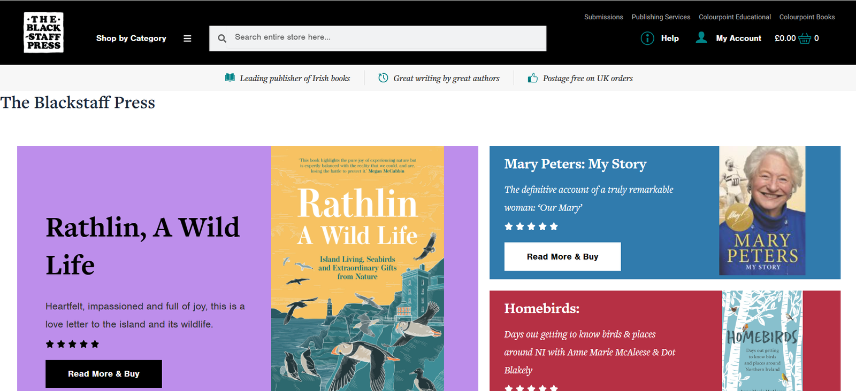Click Read More & Buy for Mary Peters

coord(562,256)
